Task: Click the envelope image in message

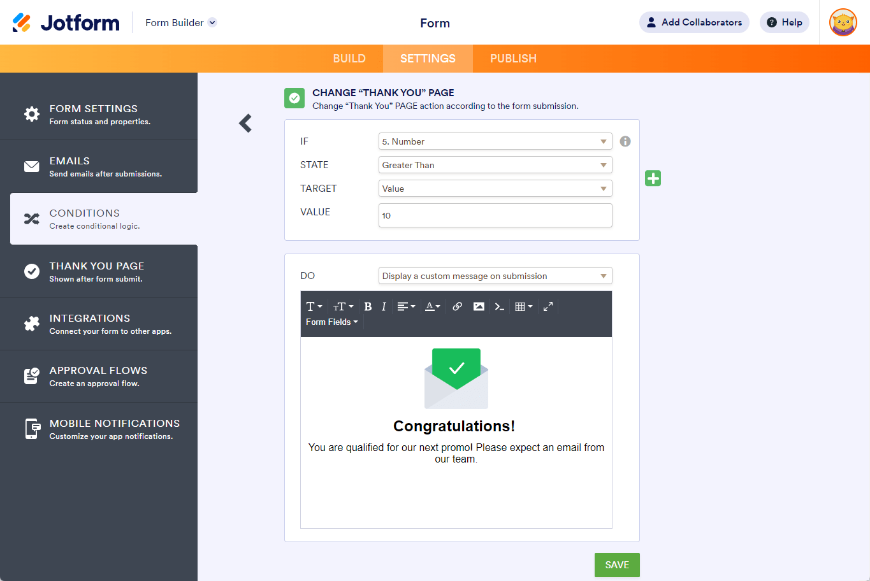Action: coord(456,378)
